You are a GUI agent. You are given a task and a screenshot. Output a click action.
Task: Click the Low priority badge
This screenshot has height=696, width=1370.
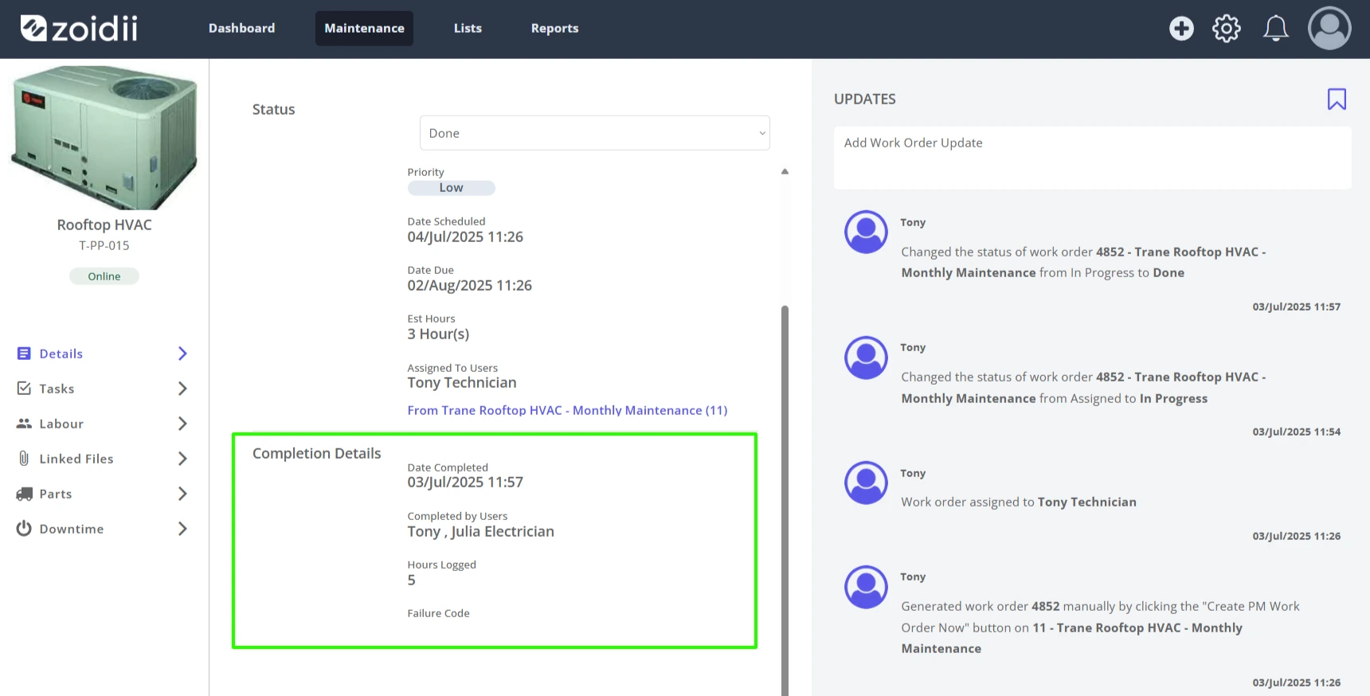tap(451, 188)
